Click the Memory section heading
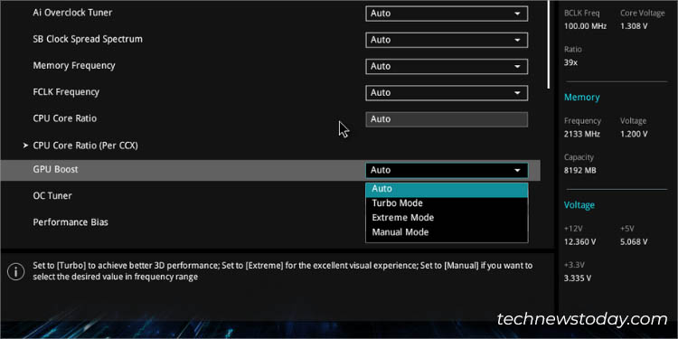 point(581,98)
